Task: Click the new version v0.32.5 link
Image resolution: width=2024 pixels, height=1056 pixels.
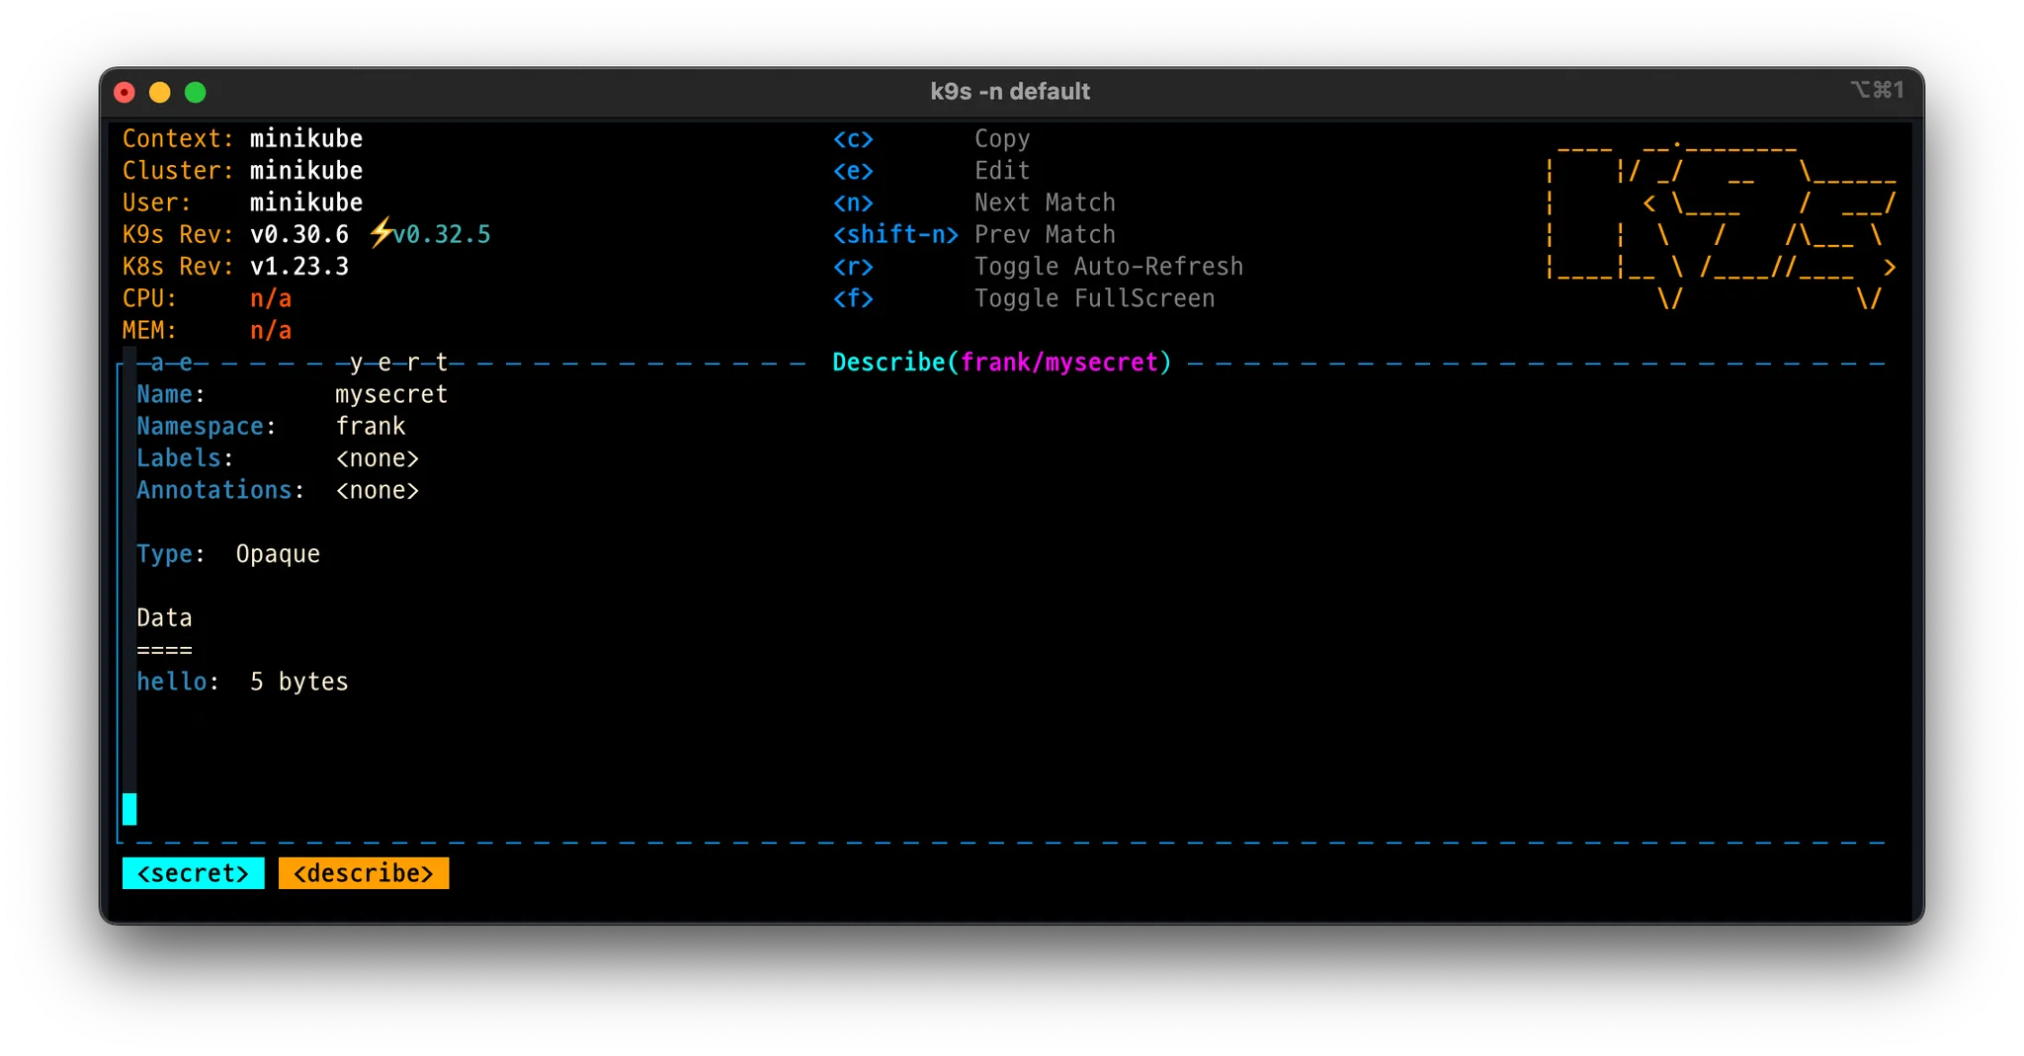Action: coord(442,235)
